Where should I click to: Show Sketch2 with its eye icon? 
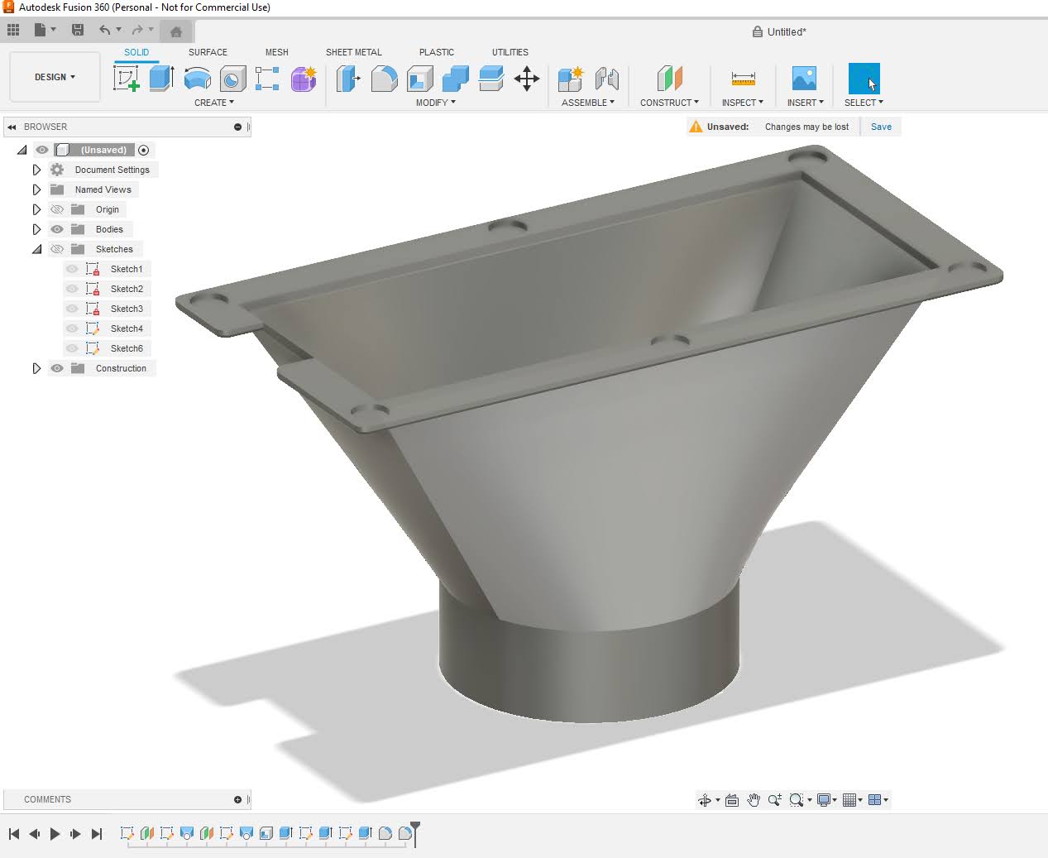tap(72, 289)
